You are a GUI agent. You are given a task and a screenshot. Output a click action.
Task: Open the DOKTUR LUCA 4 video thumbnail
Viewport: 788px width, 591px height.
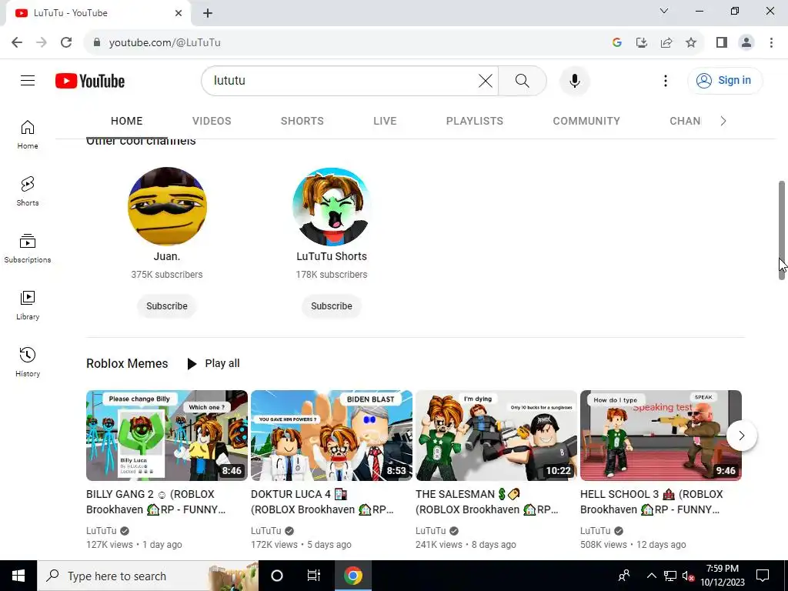[332, 436]
